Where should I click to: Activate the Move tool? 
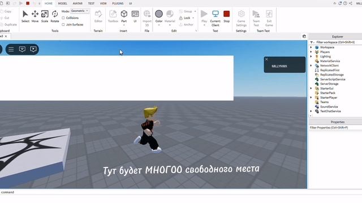[35, 16]
